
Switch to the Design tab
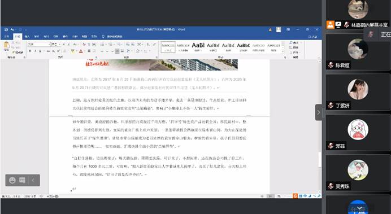(x=37, y=36)
